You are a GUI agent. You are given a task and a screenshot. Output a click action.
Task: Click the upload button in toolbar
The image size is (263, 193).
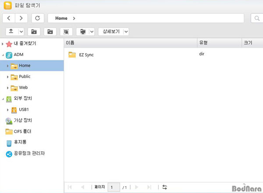[11, 32]
